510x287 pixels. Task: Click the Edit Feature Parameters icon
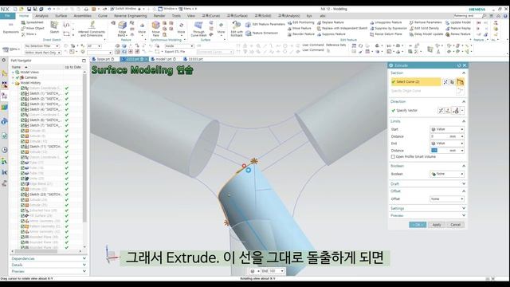pos(248,25)
